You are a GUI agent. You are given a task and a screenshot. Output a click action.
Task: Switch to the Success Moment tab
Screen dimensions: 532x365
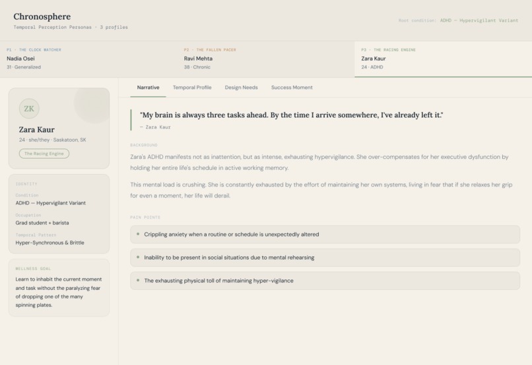pos(292,88)
